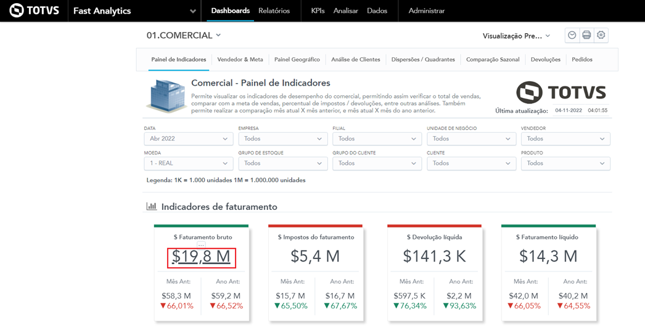The width and height of the screenshot is (645, 333).
Task: Click the TOTVS logo in top bar
Action: tap(34, 10)
